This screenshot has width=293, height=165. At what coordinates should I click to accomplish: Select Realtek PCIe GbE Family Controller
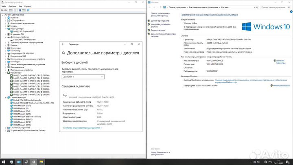coord(27,100)
